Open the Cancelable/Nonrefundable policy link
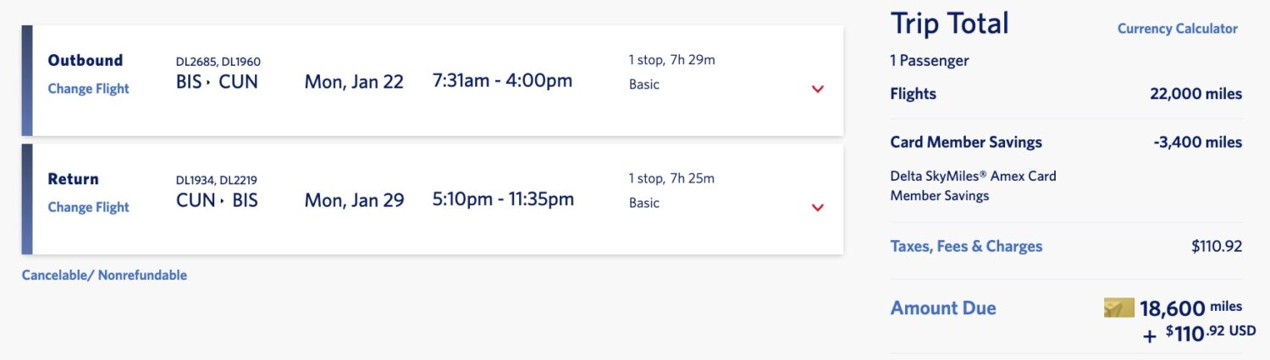The width and height of the screenshot is (1270, 360). (104, 275)
